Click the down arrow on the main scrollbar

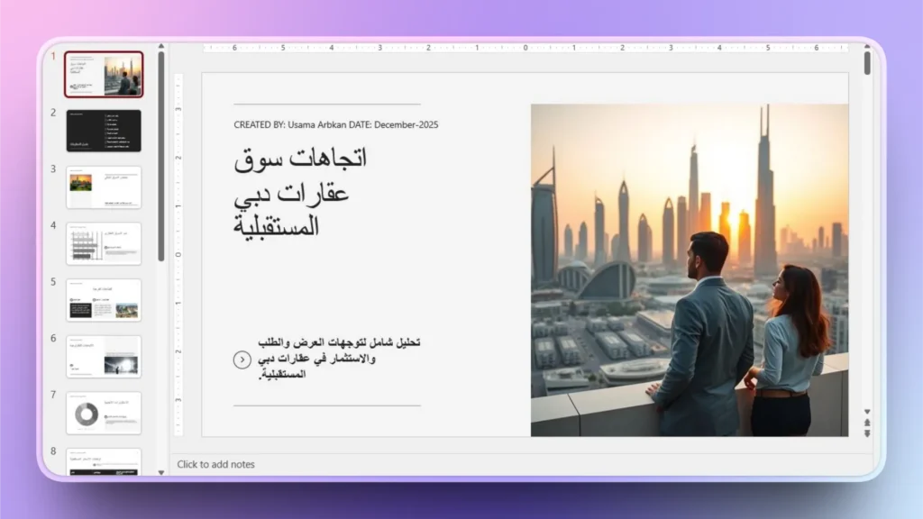(x=867, y=411)
